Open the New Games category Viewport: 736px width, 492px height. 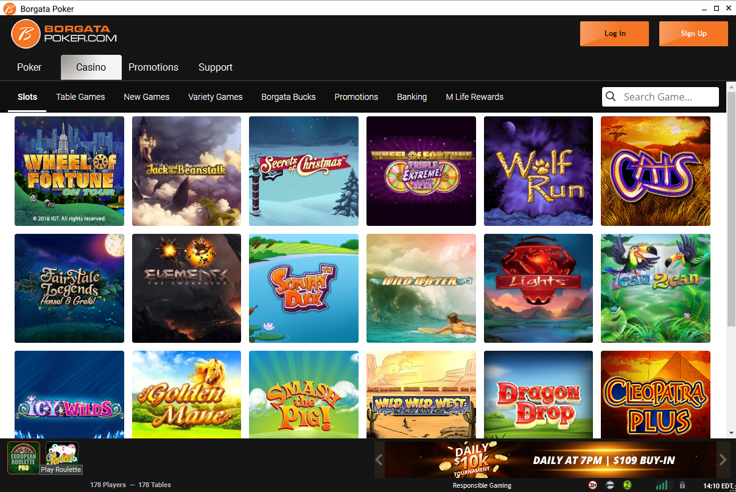(x=147, y=97)
